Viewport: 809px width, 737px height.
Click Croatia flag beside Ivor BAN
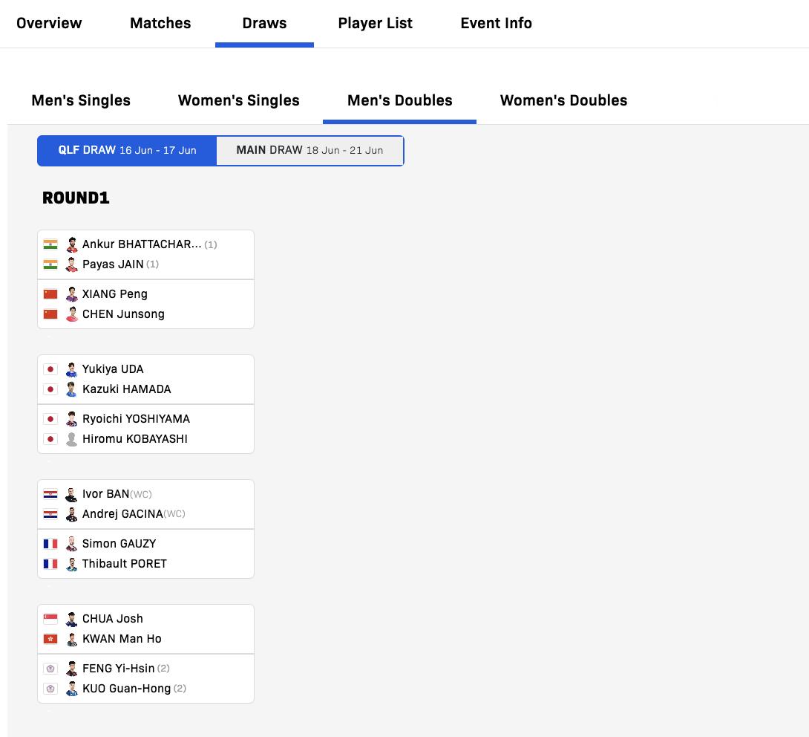point(50,495)
